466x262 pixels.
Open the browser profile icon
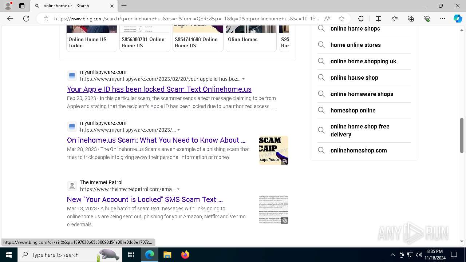point(8,6)
